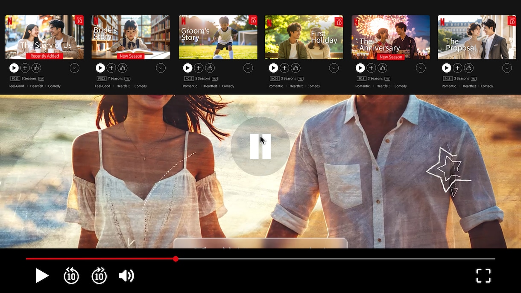Select The Anniversary thumbnail
Screen dimensions: 521x293
tap(391, 37)
